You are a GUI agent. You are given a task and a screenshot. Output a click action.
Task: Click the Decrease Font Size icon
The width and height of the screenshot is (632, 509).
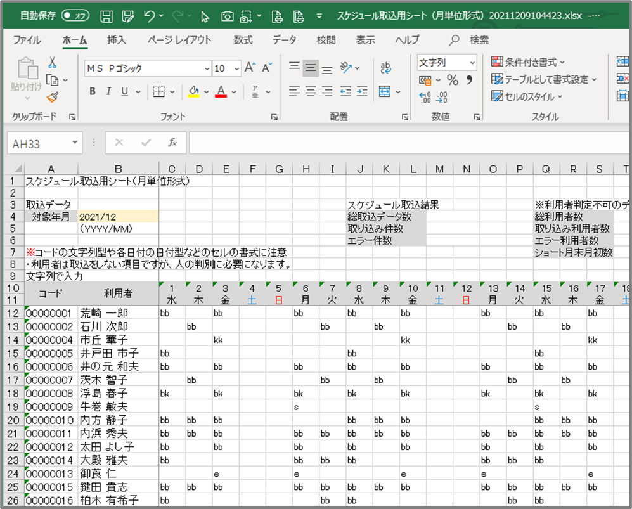[x=267, y=67]
